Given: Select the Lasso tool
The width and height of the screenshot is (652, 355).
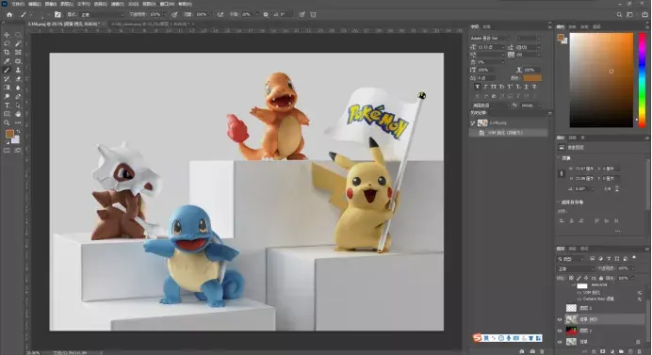Looking at the screenshot, I should tap(7, 43).
